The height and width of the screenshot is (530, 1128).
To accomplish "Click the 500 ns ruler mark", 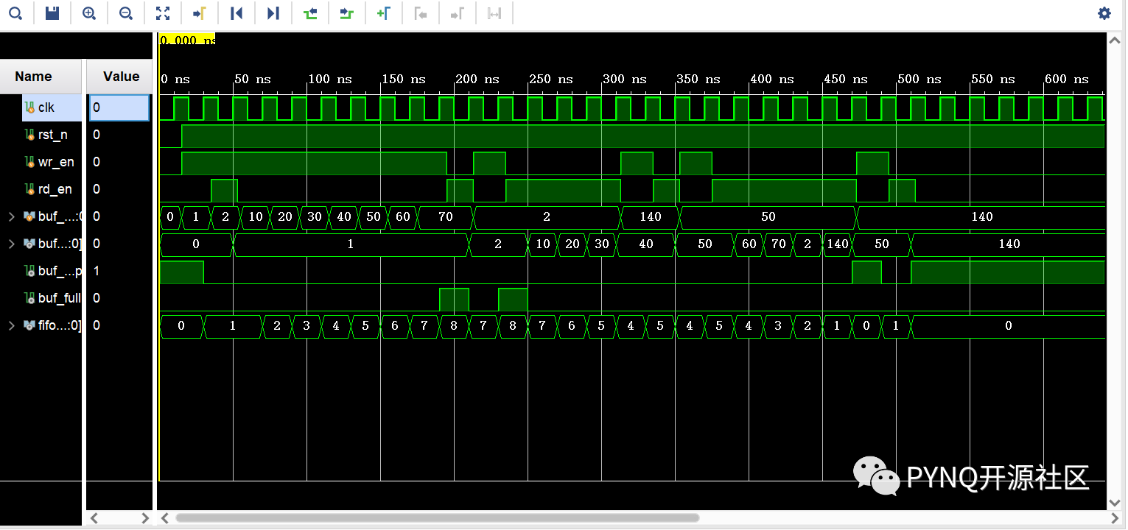I will 919,79.
